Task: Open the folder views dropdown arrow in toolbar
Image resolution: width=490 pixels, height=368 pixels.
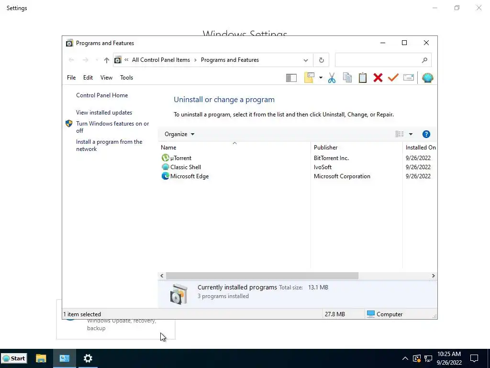Action: (321, 78)
